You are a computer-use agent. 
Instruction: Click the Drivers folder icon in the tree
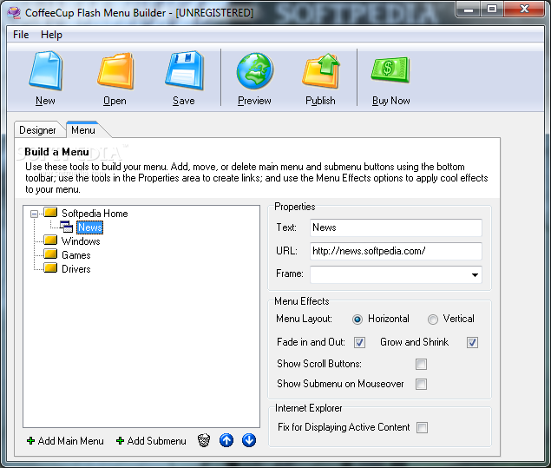pos(50,268)
